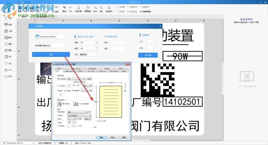This screenshot has height=145, width=268.
Task: Enable the 开启更多设置 checkbox in label settings
Action: click(105, 36)
